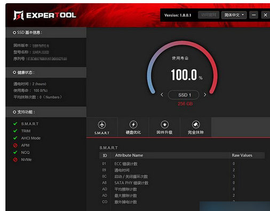This screenshot has width=270, height=211.
Task: Click the SSD 基本信息 section header
Action: (x=46, y=33)
